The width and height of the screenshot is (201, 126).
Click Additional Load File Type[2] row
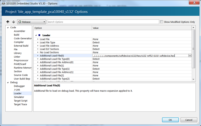coord(112,79)
